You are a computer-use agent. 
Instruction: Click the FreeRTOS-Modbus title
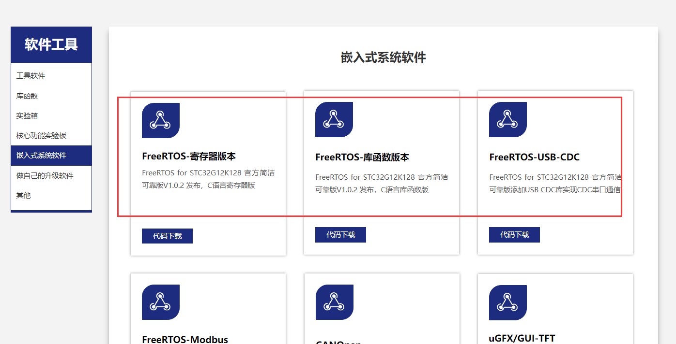185,339
